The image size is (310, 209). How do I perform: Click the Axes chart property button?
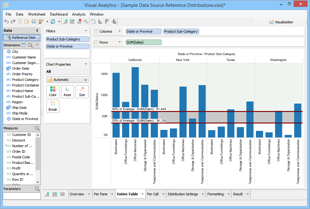67,92
